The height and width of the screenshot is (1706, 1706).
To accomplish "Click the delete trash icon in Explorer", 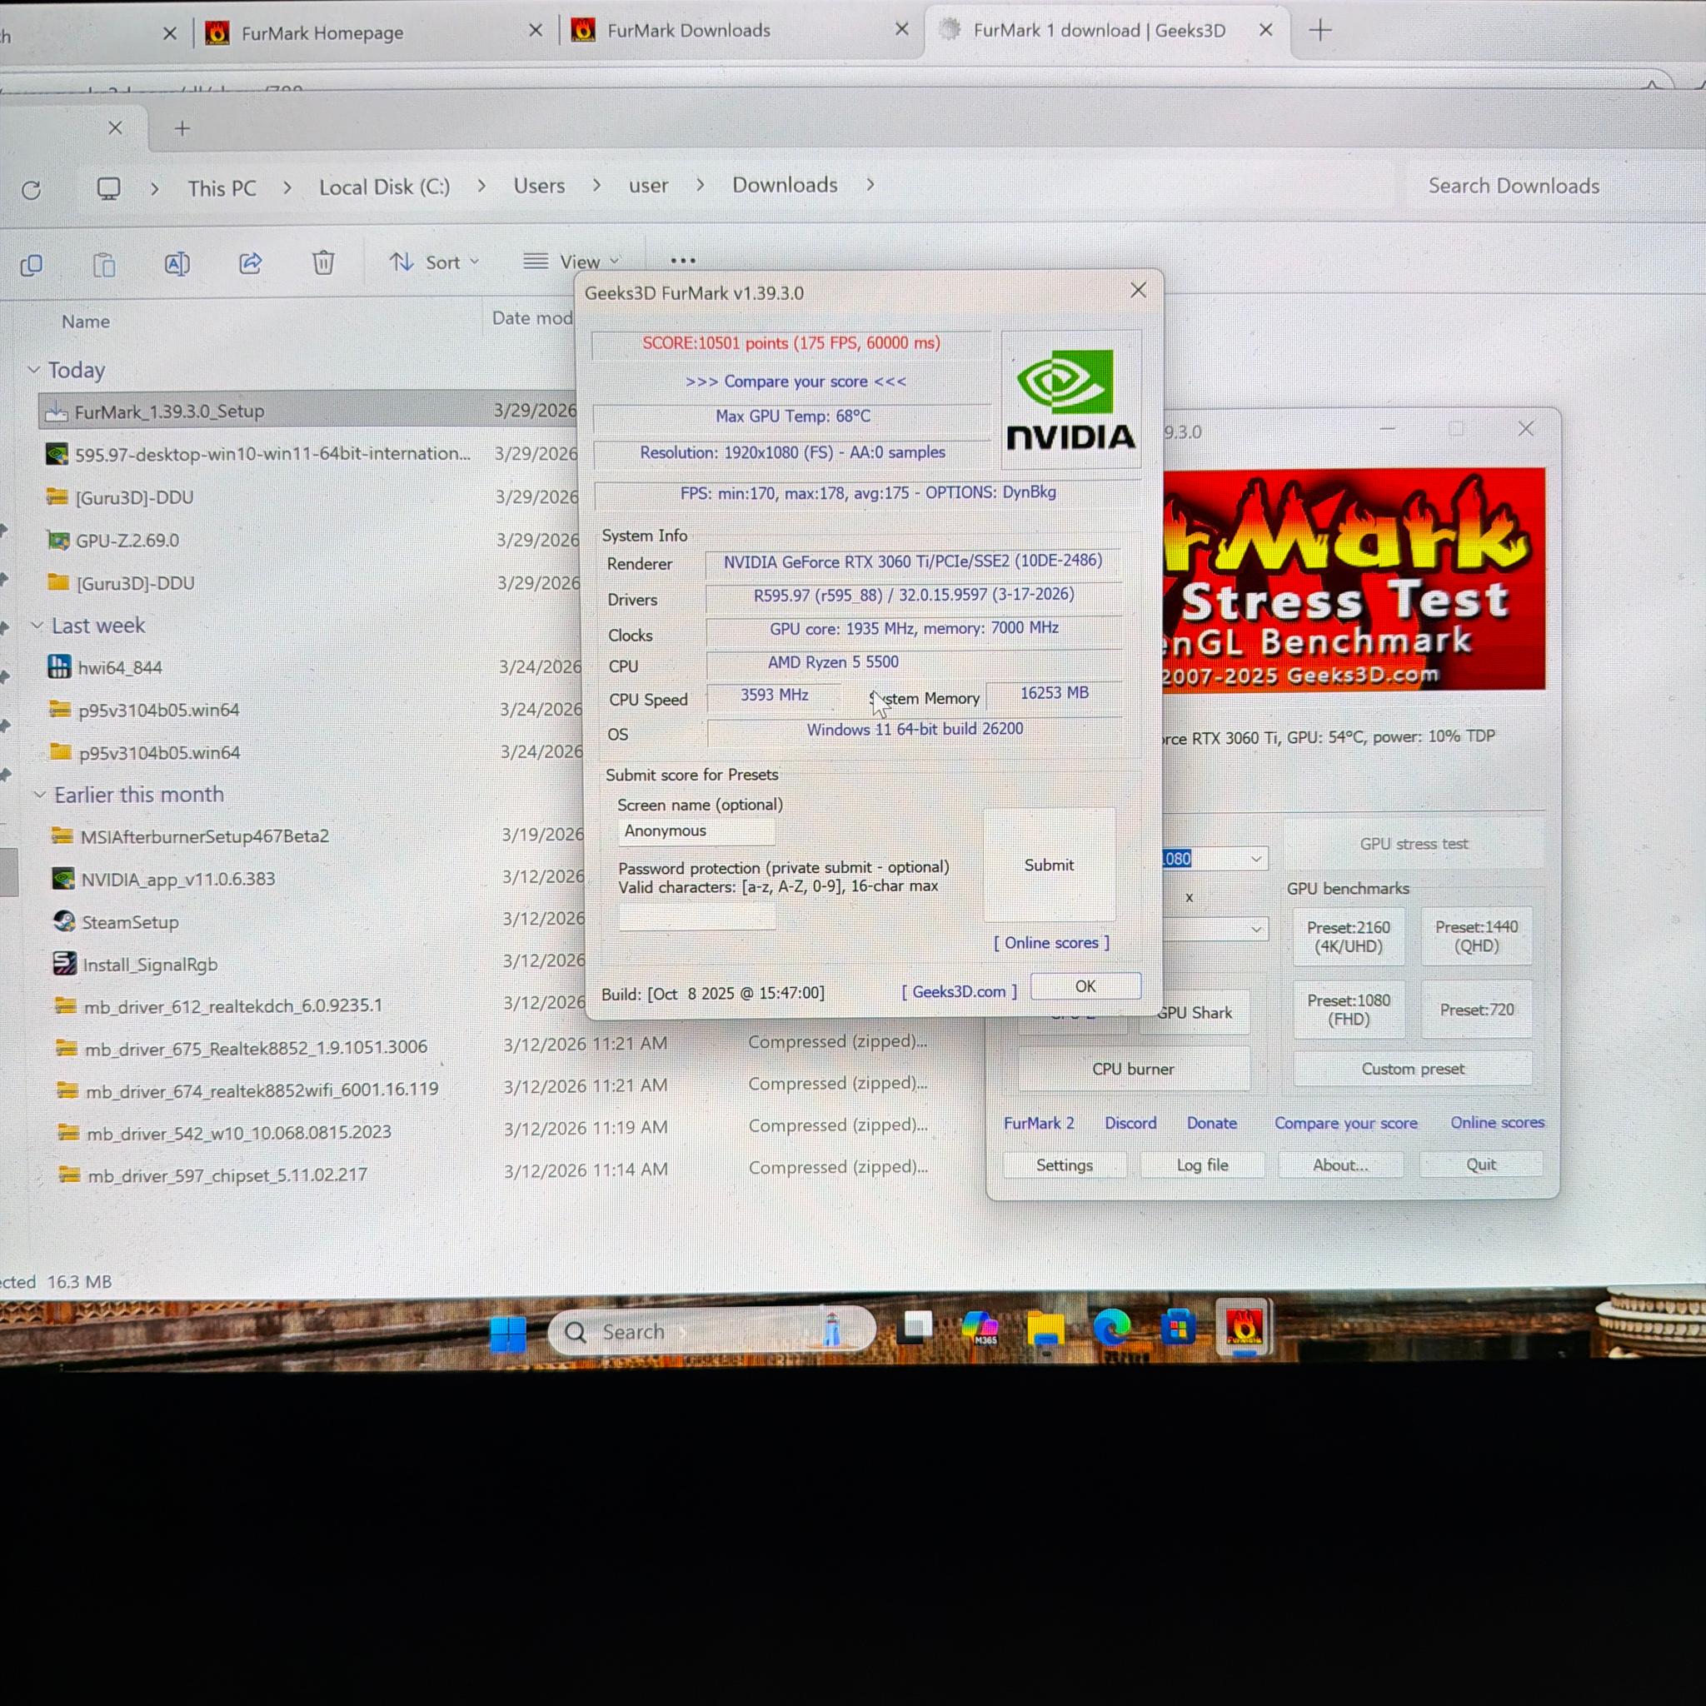I will 323,262.
